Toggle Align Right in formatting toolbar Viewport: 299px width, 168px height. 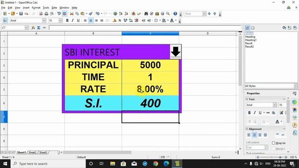[x=96, y=21]
